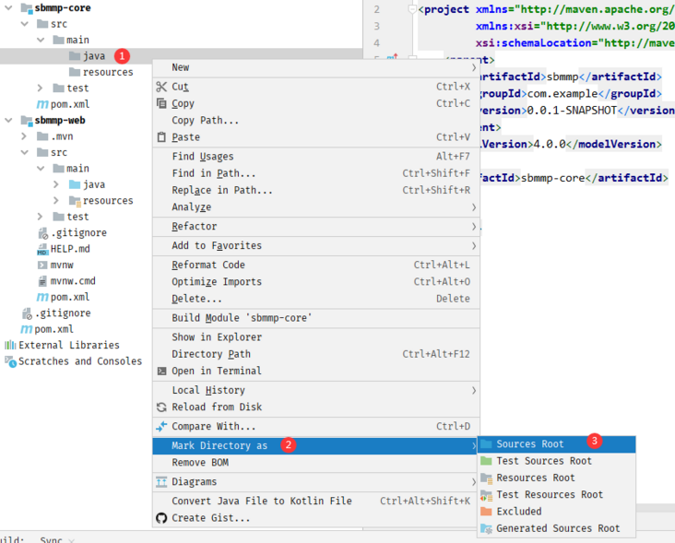Expand the test folder under sbmmp-core
The height and width of the screenshot is (543, 675).
(41, 89)
